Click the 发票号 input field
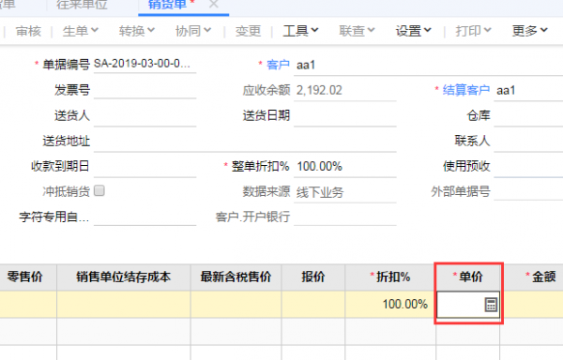 145,90
